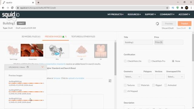This screenshot has width=194, height=109.
Task: Tick the Animated checkbox
Action: click(x=166, y=85)
